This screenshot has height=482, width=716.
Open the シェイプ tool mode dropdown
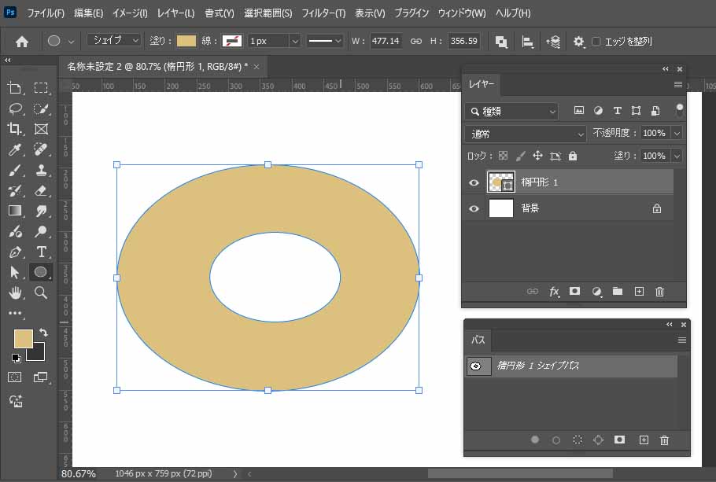pyautogui.click(x=114, y=40)
